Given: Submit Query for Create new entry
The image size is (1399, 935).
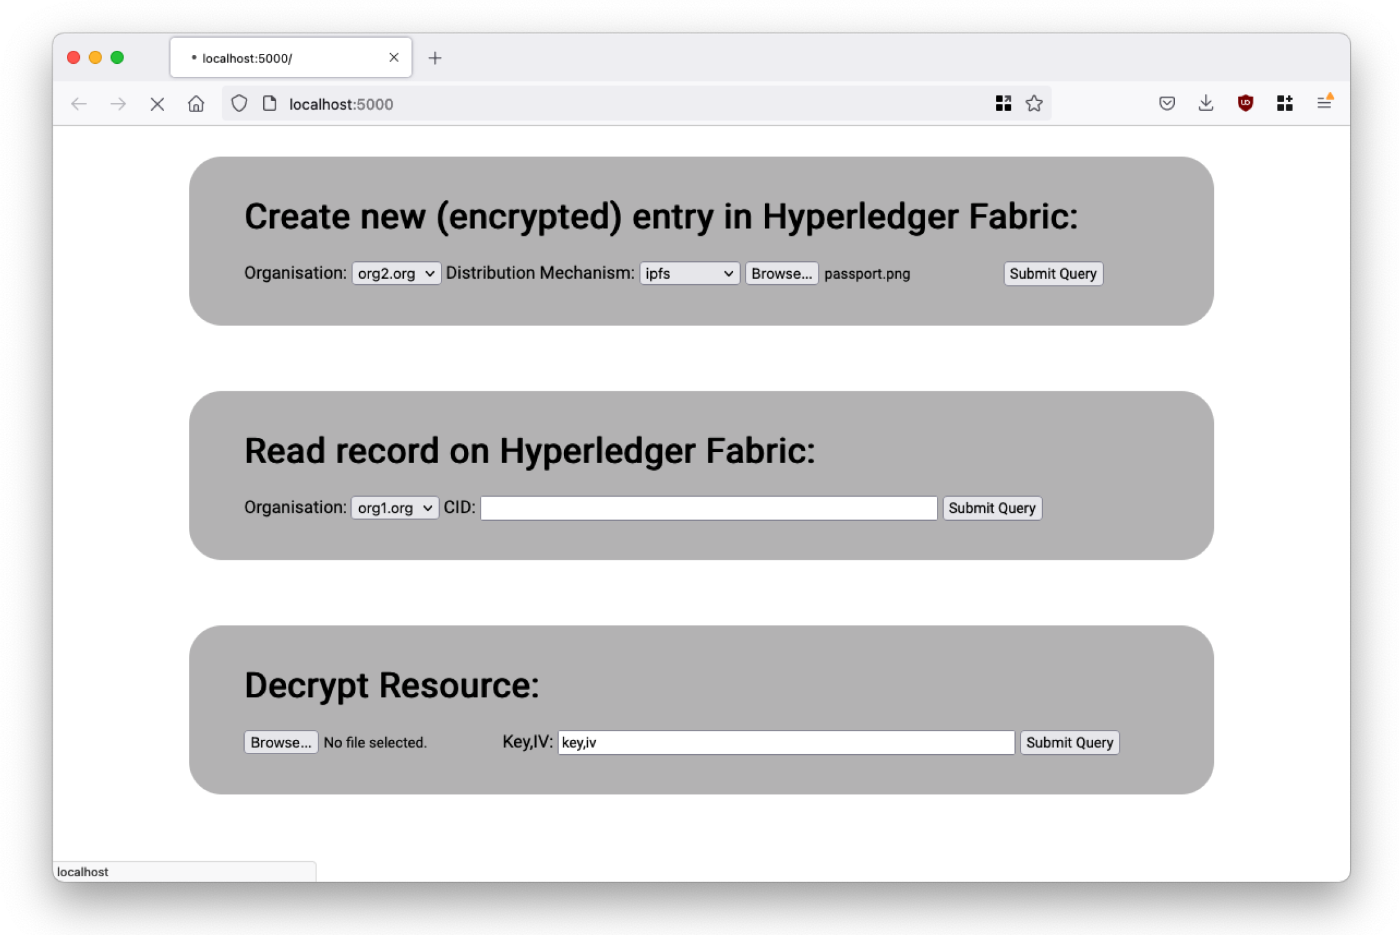Looking at the screenshot, I should 1053,274.
